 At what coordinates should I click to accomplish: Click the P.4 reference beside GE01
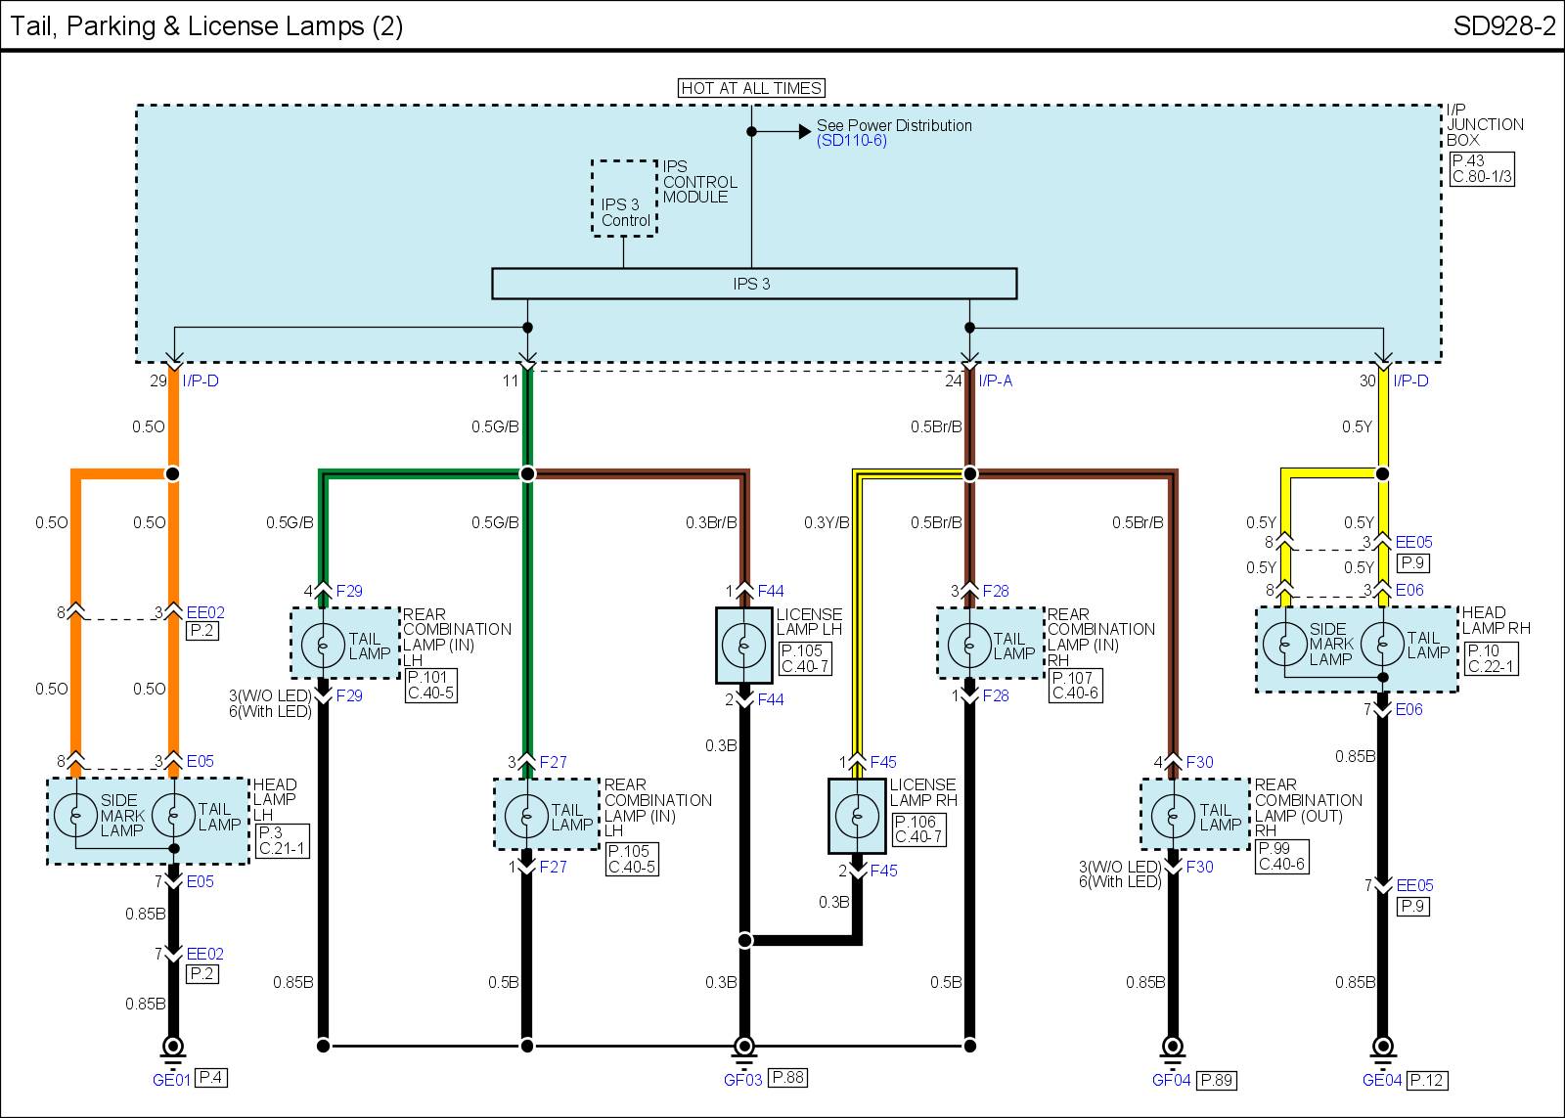[x=212, y=1079]
